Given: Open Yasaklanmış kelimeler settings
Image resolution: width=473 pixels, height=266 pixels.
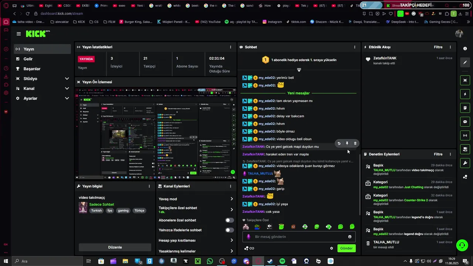Looking at the screenshot, I should pyautogui.click(x=196, y=251).
